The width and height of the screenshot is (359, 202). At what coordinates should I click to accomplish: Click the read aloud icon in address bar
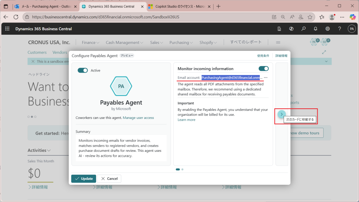pyautogui.click(x=292, y=17)
